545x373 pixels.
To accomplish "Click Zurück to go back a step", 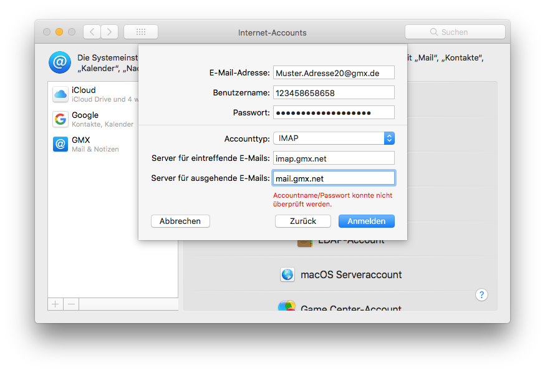I will (x=302, y=221).
